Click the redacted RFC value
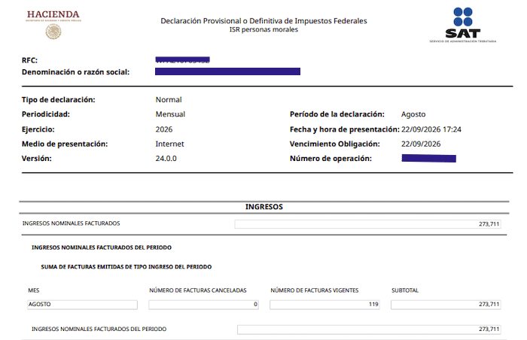The width and height of the screenshot is (527, 340). point(182,60)
